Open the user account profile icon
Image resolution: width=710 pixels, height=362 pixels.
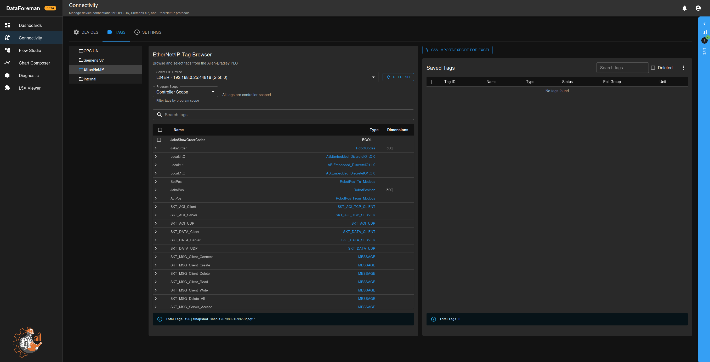698,8
